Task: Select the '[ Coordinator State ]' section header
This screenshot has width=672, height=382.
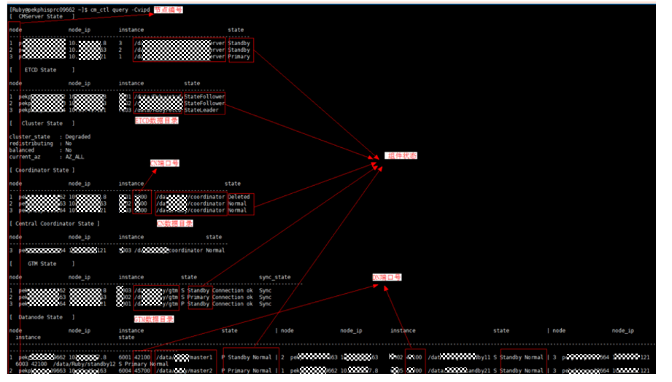Action: (x=42, y=170)
